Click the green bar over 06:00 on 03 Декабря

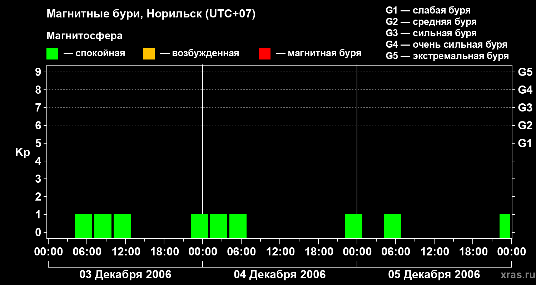tap(84, 226)
